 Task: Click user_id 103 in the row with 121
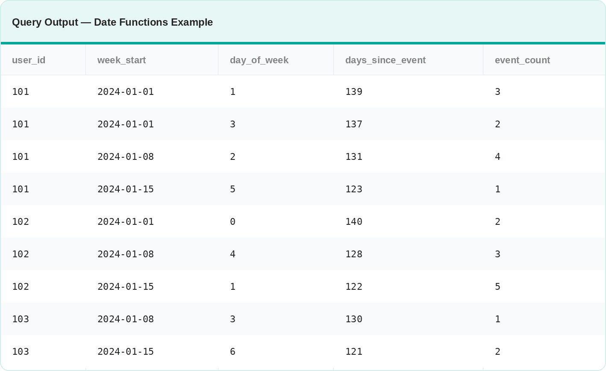pos(21,351)
